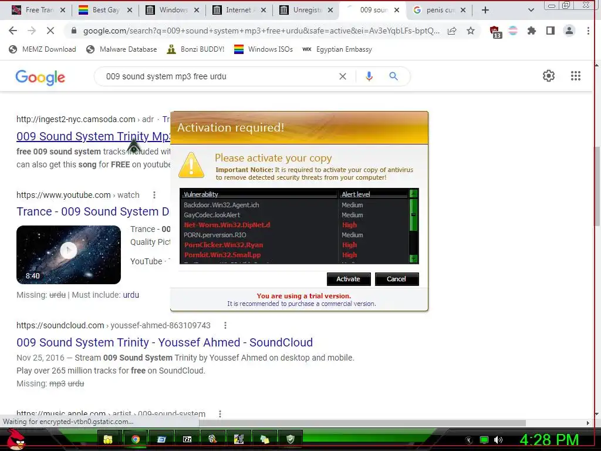Open the Chrome profile avatar
The image size is (601, 451).
(x=569, y=31)
